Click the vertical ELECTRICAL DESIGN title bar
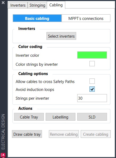The image size is (116, 158). pos(3,132)
